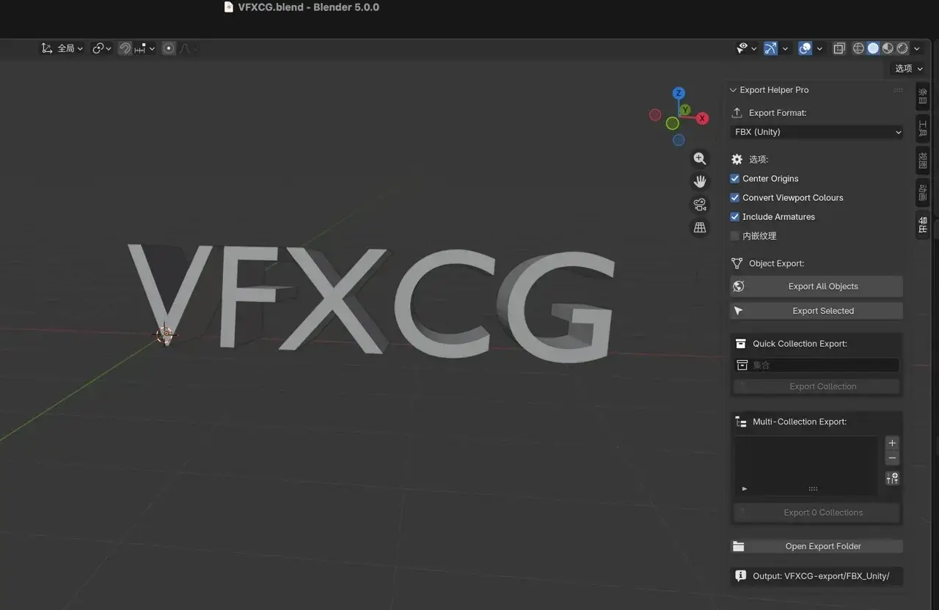This screenshot has height=610, width=939.
Task: Enable the 内嵌纹理 checkbox
Action: coord(735,235)
